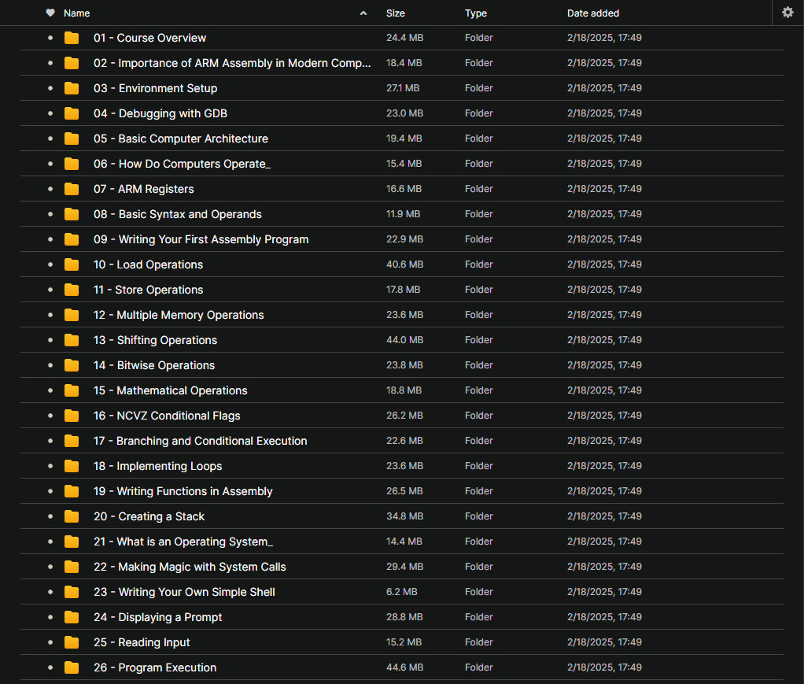Click the folder icon for 13 - Shifting Operations
The image size is (804, 684).
pyautogui.click(x=72, y=340)
